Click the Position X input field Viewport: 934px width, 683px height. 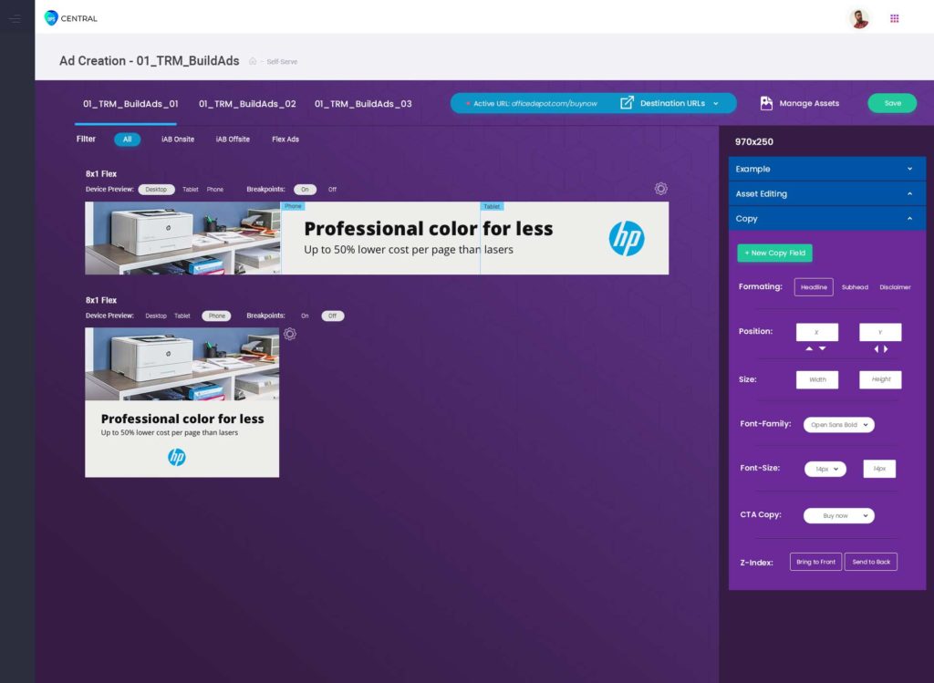pyautogui.click(x=816, y=332)
